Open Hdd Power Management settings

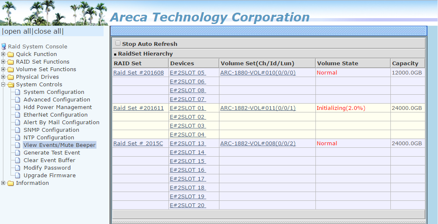coord(57,107)
